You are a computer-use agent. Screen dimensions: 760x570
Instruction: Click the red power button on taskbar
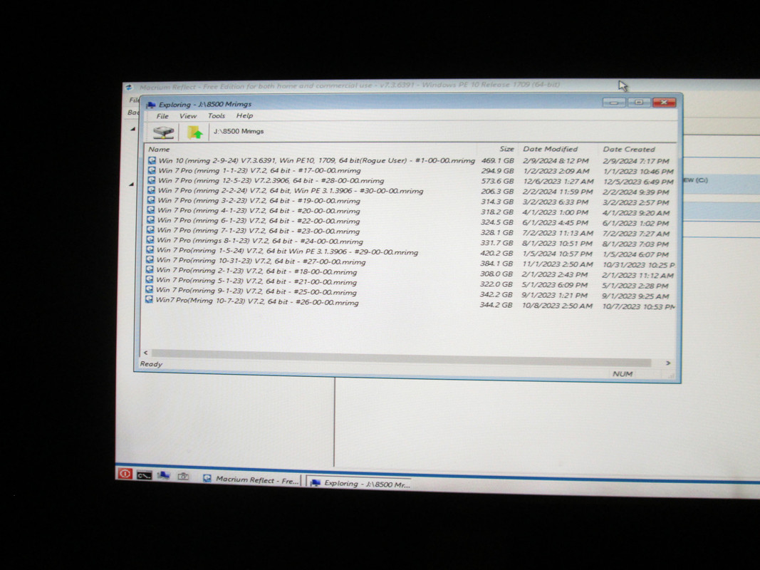coord(125,474)
